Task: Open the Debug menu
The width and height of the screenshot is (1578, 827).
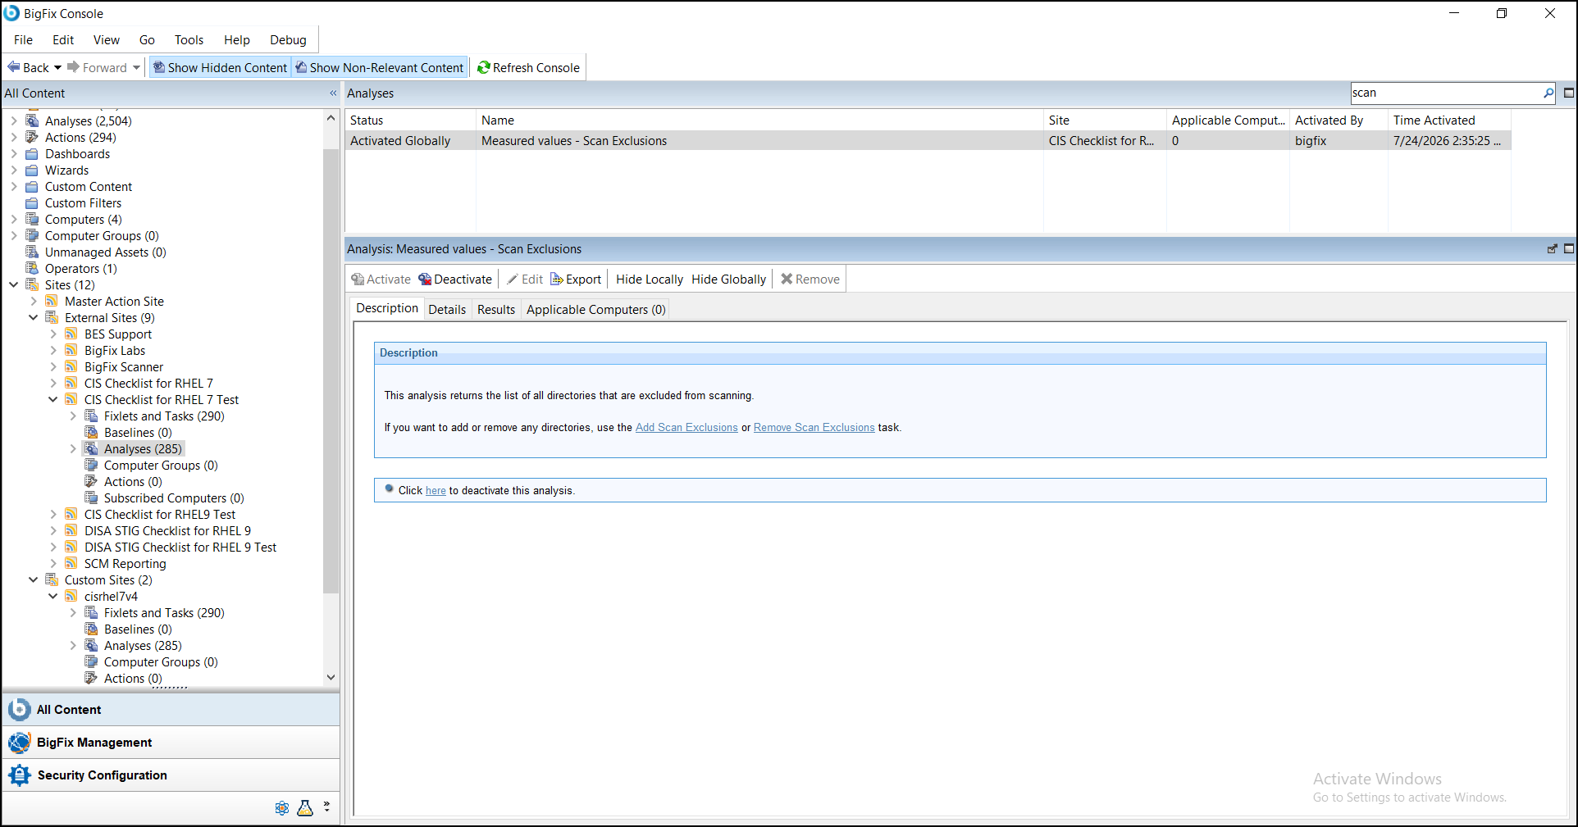Action: [x=288, y=39]
